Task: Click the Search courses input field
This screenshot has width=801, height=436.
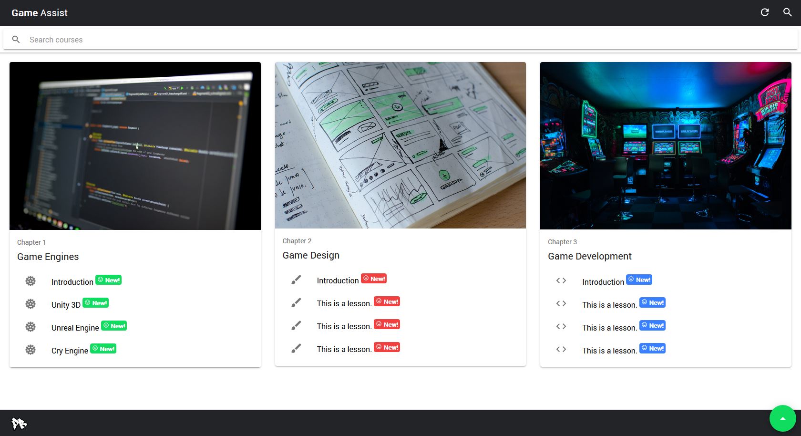Action: coord(400,40)
